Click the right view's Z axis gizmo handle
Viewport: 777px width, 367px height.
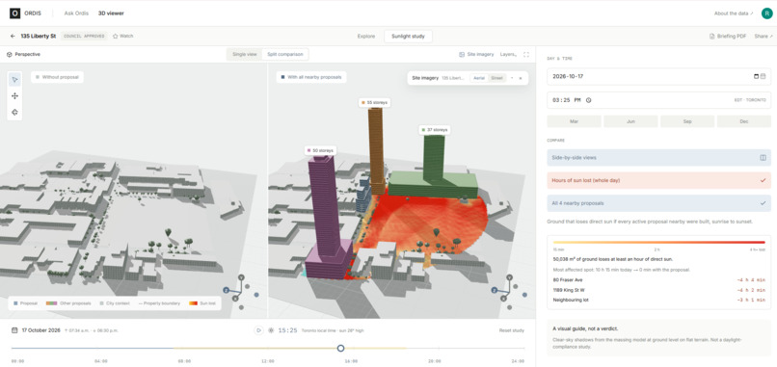click(x=494, y=290)
